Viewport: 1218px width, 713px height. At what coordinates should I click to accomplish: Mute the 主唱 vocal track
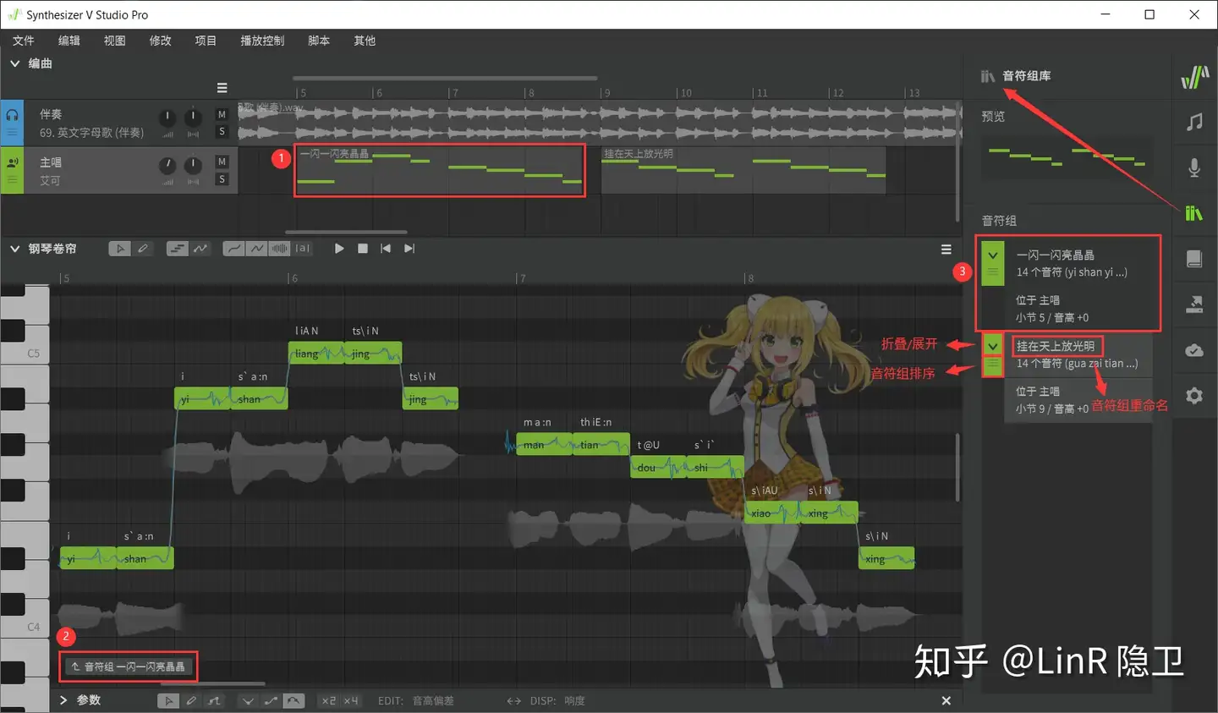222,162
